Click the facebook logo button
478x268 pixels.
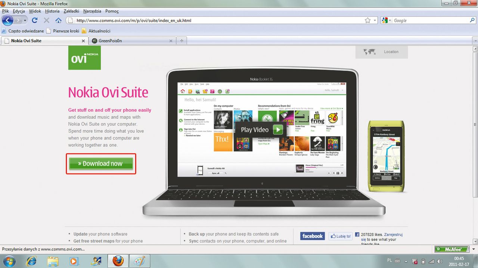point(313,236)
